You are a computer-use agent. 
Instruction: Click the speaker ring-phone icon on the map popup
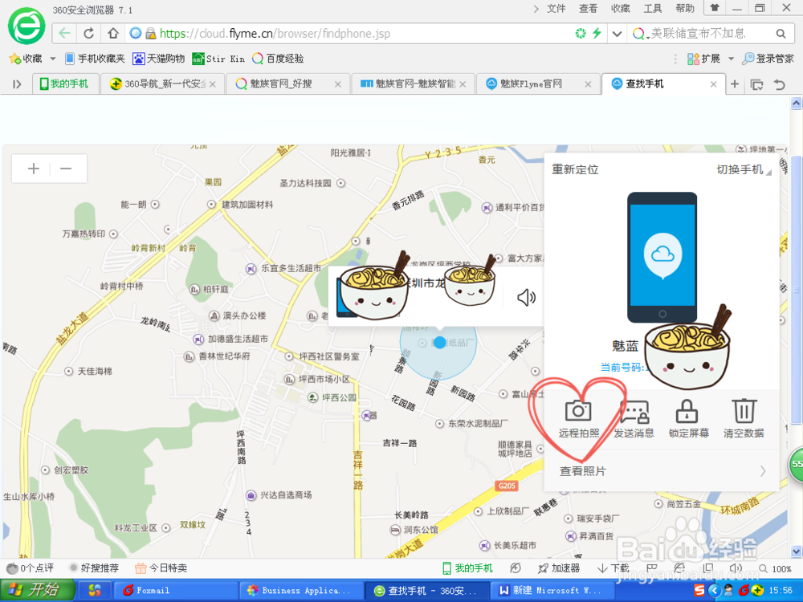(x=526, y=297)
